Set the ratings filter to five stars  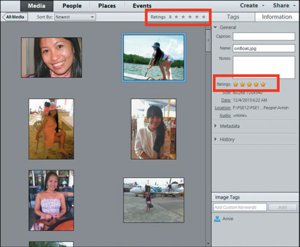(x=204, y=17)
